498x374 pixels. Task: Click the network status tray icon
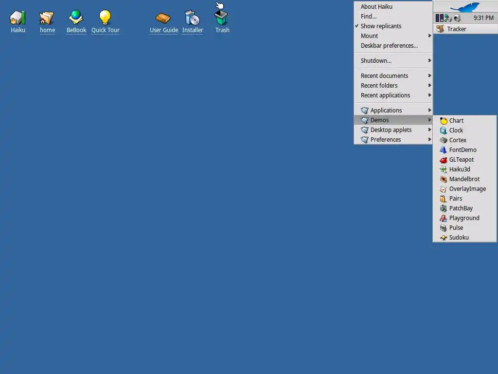tap(448, 18)
